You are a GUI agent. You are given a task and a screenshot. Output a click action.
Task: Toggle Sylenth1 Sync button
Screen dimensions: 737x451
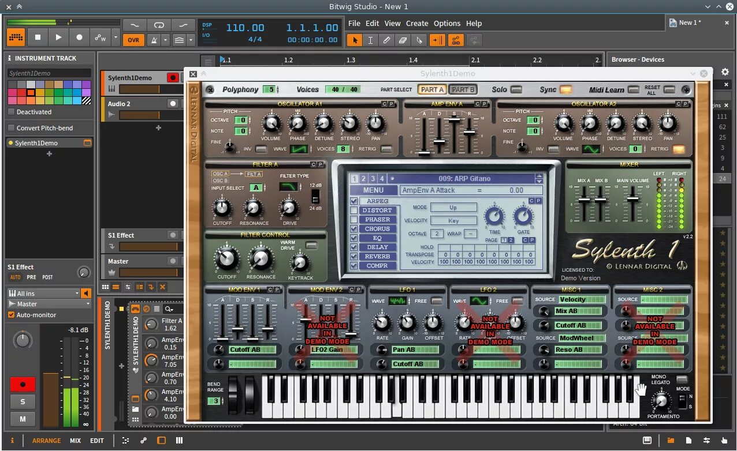565,89
